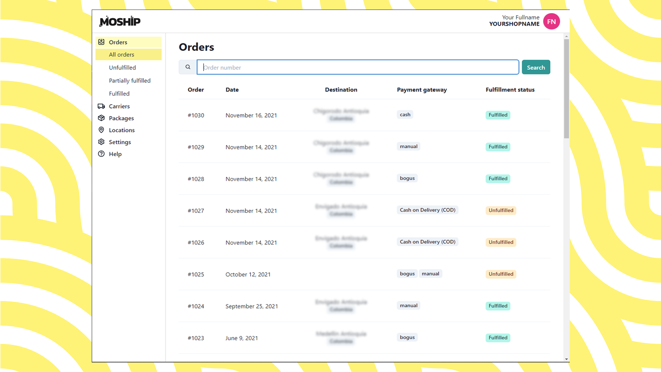Click Fulfilled status of order #1023
Screen dimensions: 661x372
pos(498,338)
